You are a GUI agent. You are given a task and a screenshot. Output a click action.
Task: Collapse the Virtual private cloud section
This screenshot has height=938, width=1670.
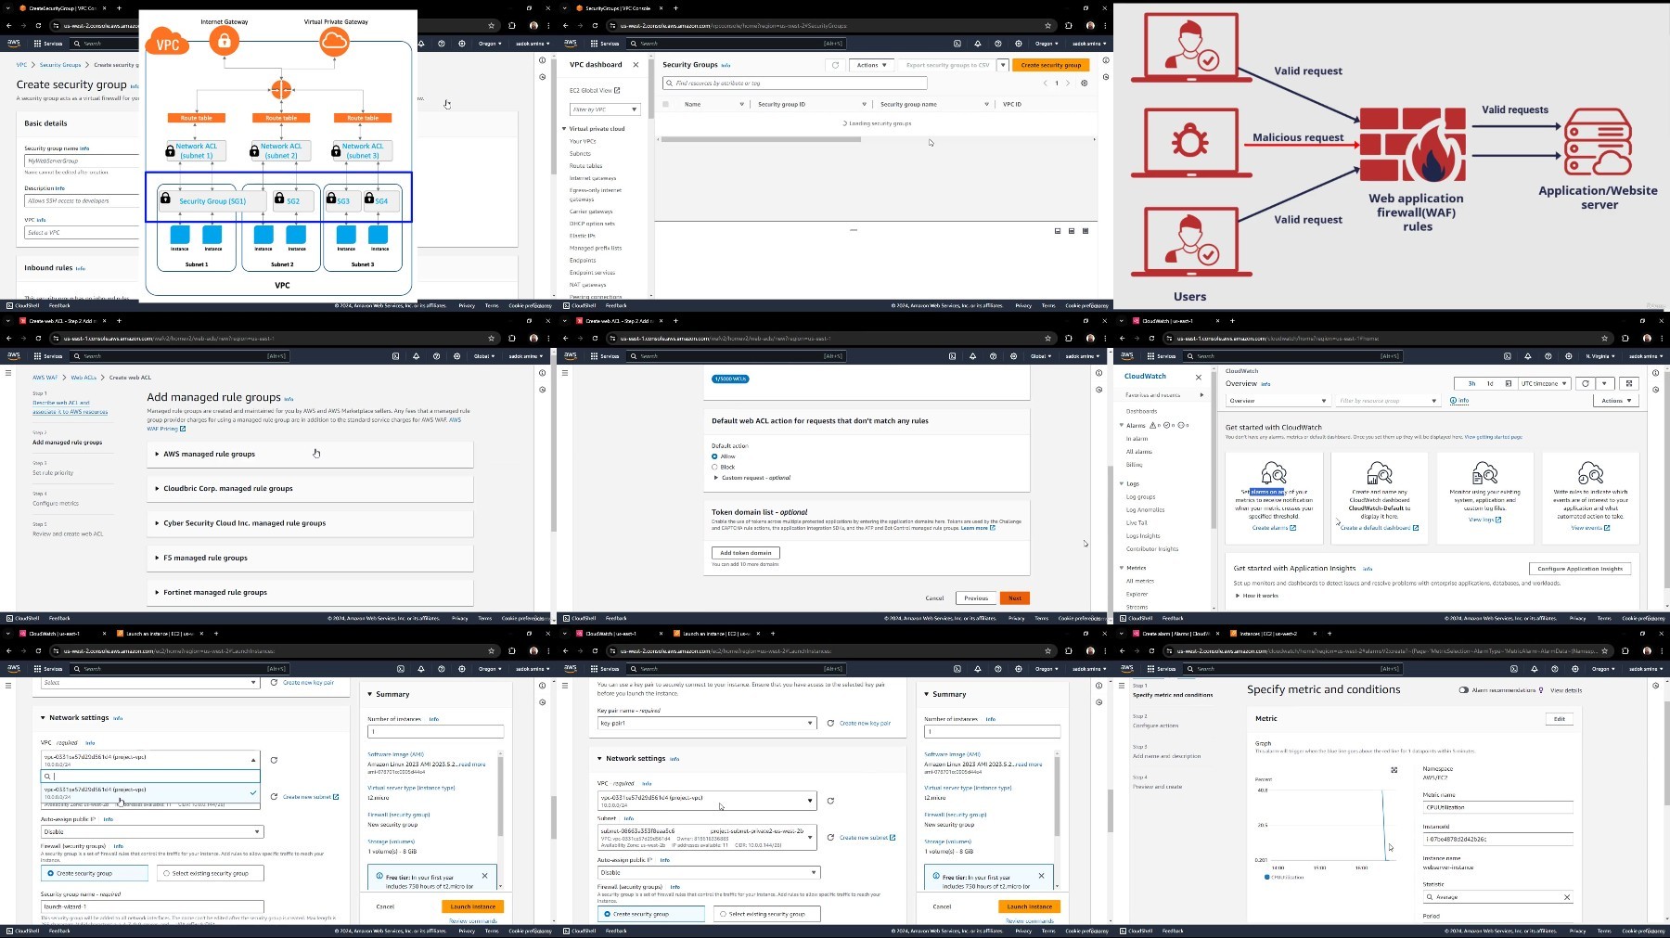click(564, 129)
